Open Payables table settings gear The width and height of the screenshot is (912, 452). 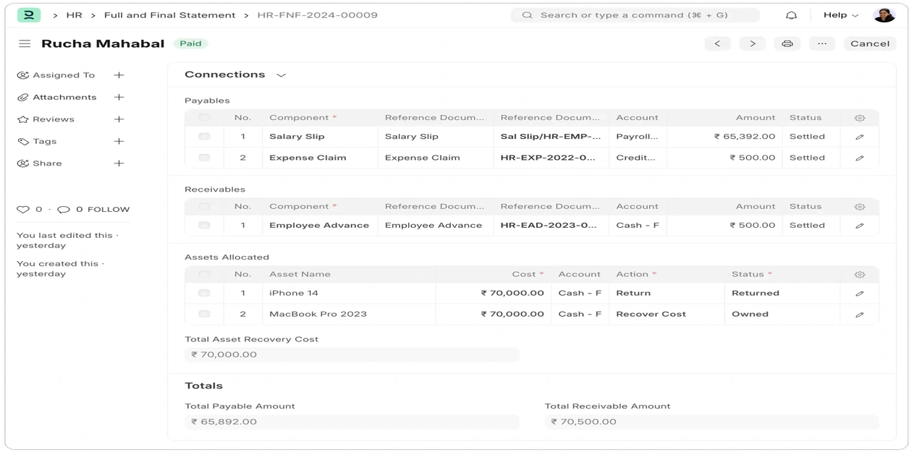coord(859,118)
